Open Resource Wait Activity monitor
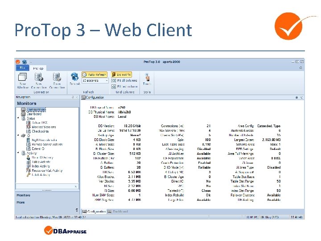 tap(47, 170)
